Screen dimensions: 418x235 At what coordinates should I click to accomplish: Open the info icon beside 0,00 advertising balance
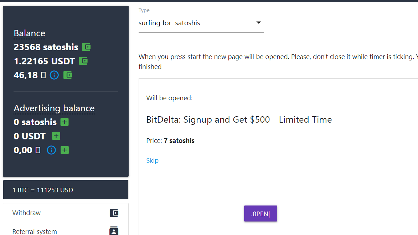51,150
